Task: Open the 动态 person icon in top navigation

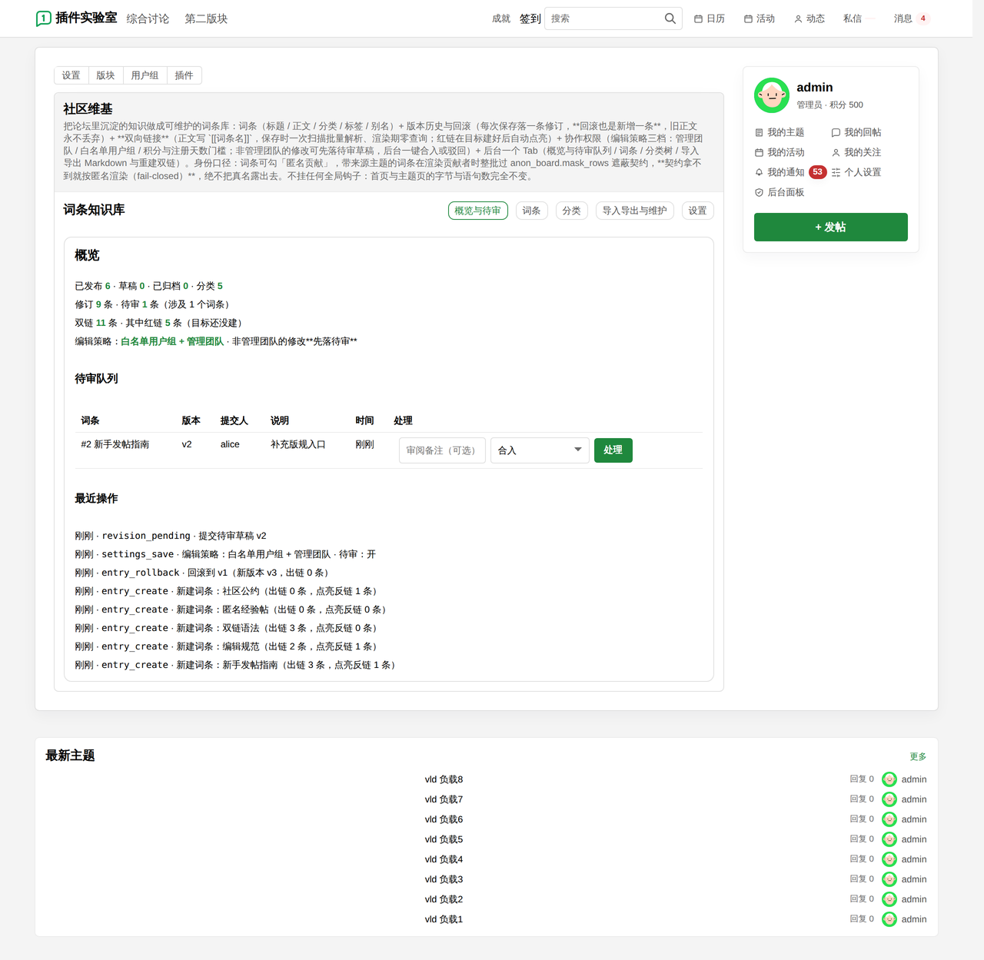Action: (x=798, y=18)
